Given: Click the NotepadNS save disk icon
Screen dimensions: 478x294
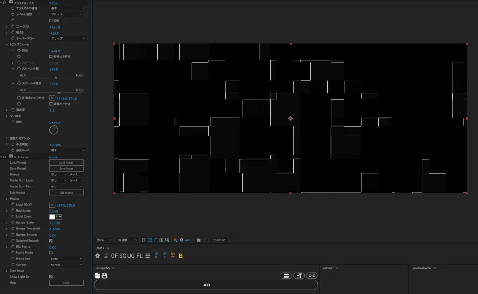Looking at the screenshot, I should point(105,276).
